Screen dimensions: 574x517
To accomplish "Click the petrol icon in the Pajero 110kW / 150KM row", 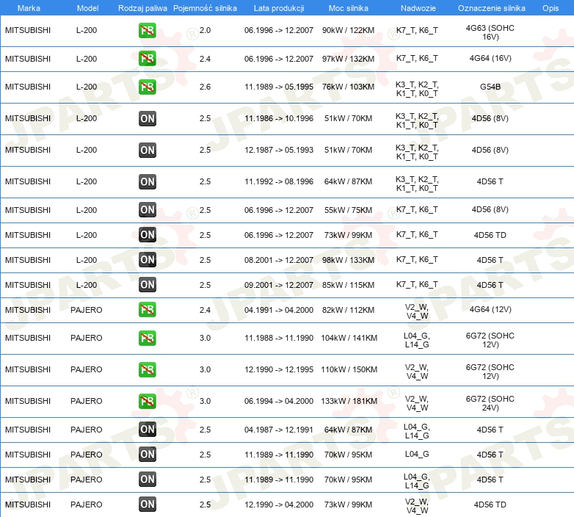I will point(147,369).
